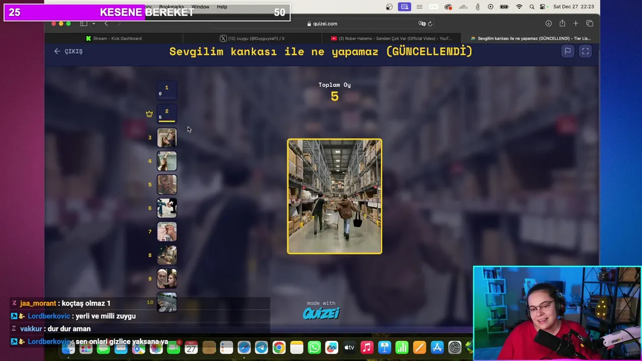The width and height of the screenshot is (642, 361).
Task: Open Pages from the Dock
Action: [419, 347]
